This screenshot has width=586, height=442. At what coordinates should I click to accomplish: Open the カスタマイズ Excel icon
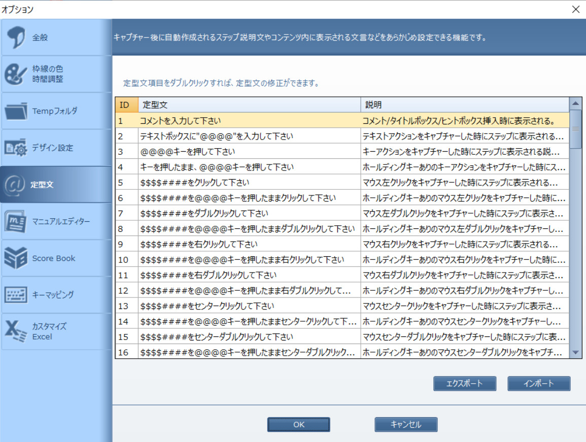pyautogui.click(x=16, y=331)
